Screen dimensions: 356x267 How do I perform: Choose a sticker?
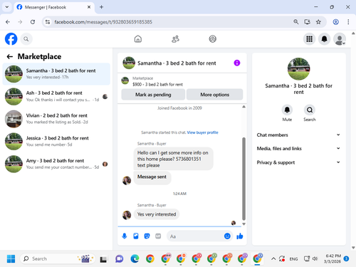point(147,236)
